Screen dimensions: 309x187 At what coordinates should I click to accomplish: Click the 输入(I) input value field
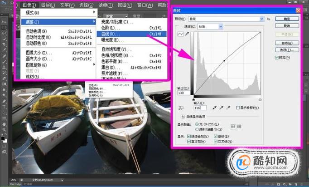tap(200, 108)
